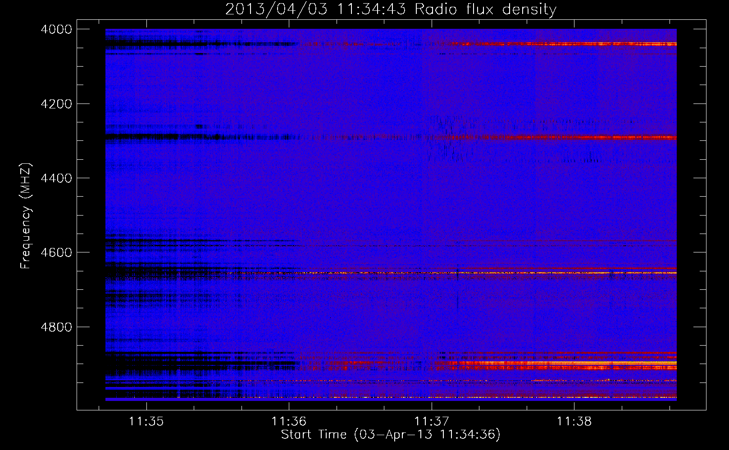Image resolution: width=729 pixels, height=450 pixels.
Task: Select the 4600 frequency axis label
Action: (56, 252)
